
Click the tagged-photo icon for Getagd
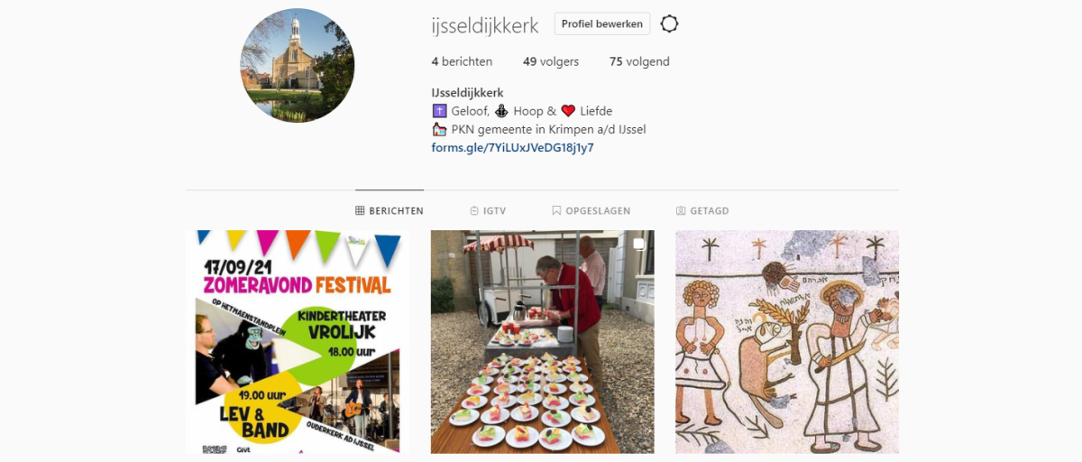681,211
